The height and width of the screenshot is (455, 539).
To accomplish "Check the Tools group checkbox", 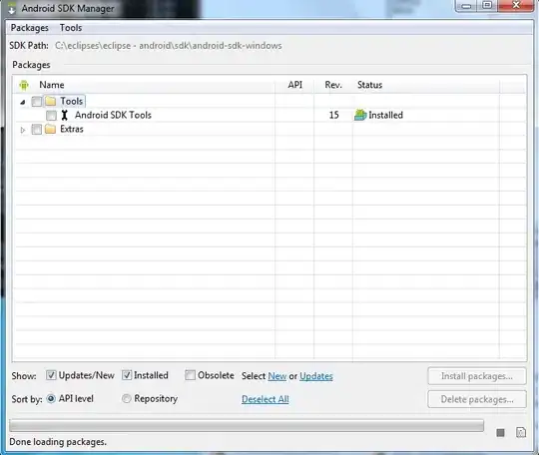I will (37, 102).
